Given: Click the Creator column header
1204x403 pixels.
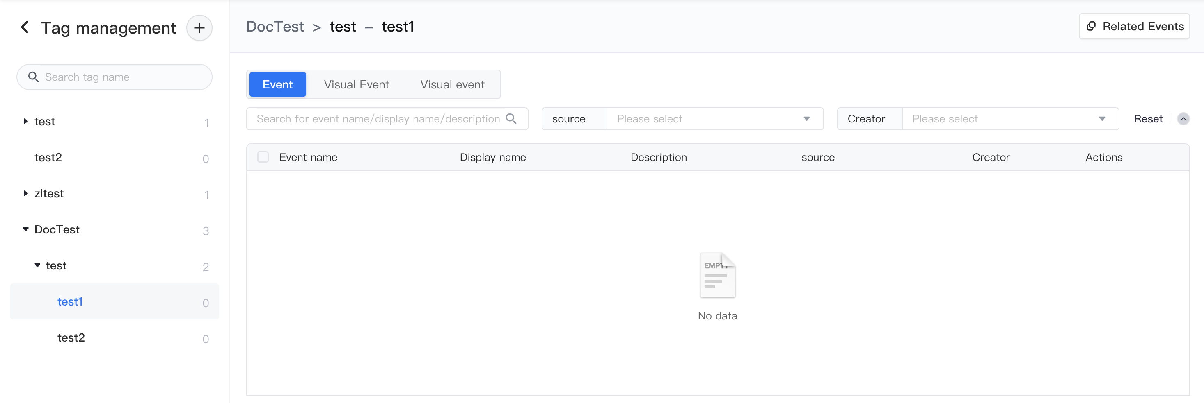Looking at the screenshot, I should point(991,157).
